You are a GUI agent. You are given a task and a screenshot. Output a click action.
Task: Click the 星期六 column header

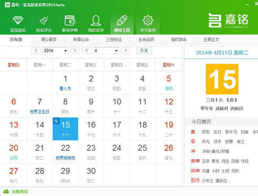coord(169,65)
